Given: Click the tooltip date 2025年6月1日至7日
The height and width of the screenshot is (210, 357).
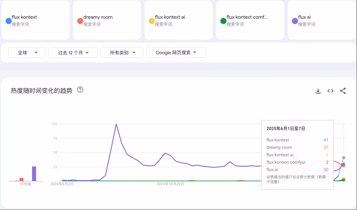Looking at the screenshot, I should pos(286,128).
